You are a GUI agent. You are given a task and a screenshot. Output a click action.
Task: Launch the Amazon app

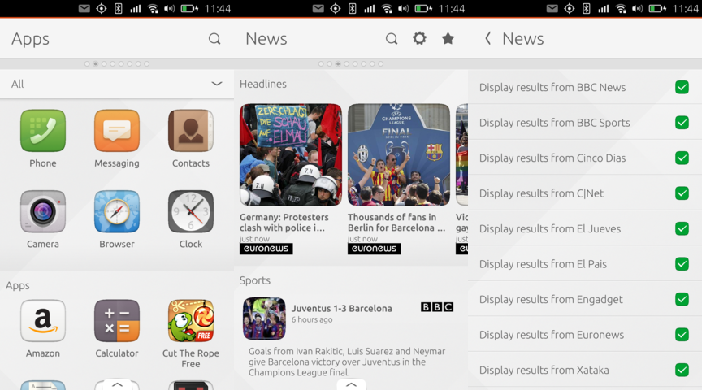click(43, 321)
